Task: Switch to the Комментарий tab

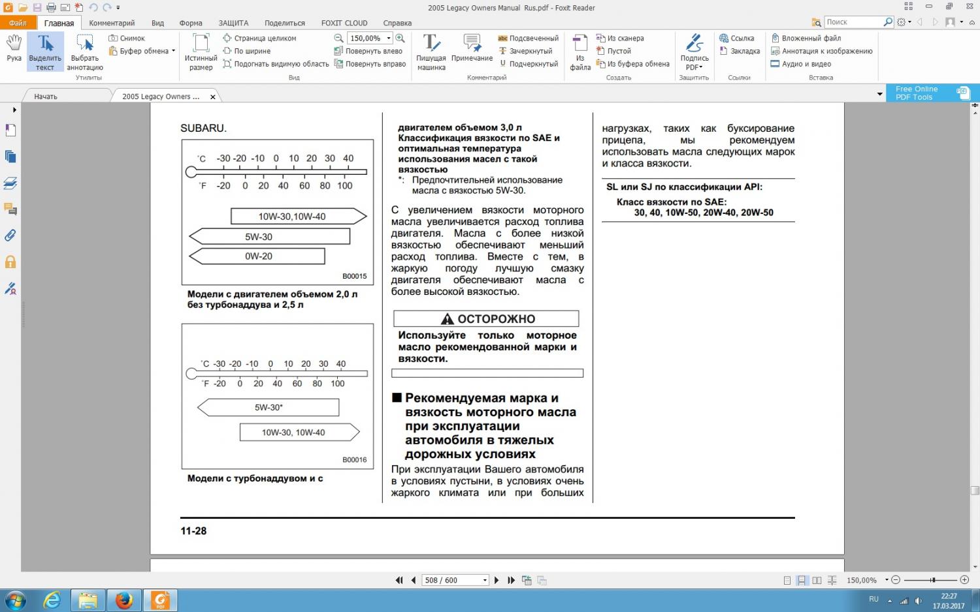Action: point(112,23)
